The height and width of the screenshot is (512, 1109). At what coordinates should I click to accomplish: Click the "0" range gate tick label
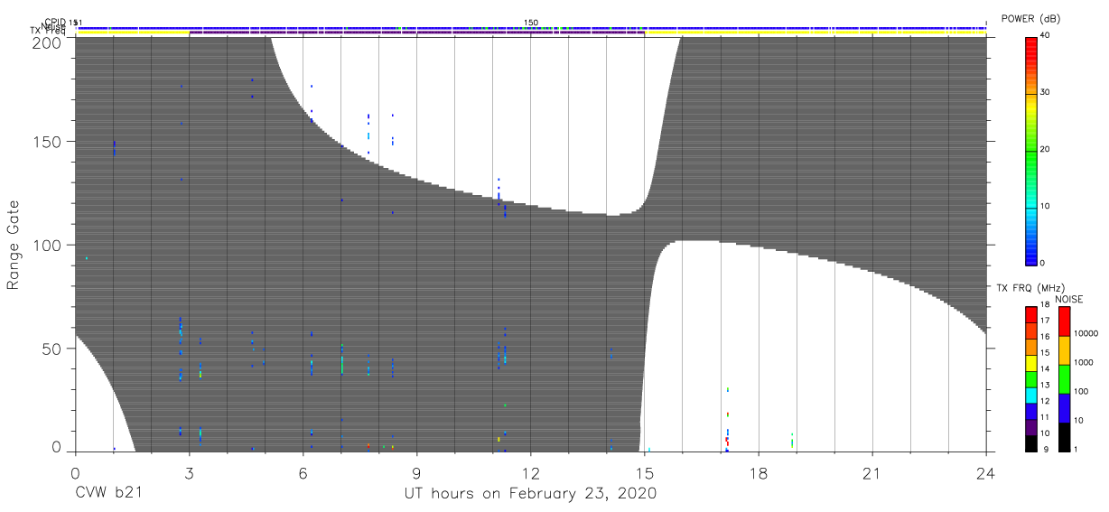57,447
